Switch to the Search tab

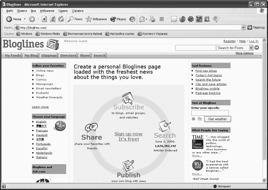[x=100, y=55]
